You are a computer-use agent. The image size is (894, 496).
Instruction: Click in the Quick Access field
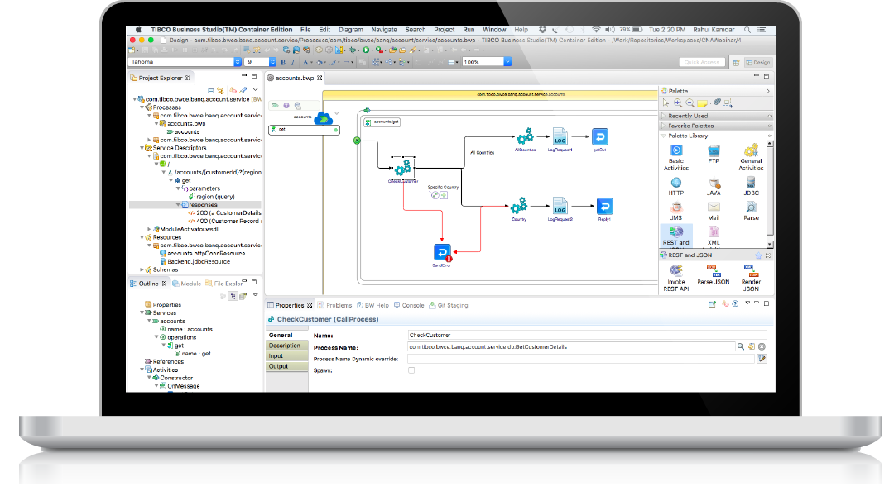click(702, 62)
